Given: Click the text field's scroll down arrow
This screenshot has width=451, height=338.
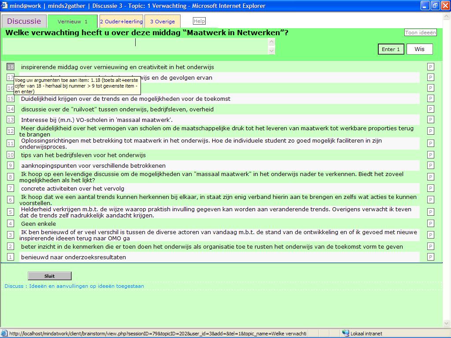Looking at the screenshot, I should click(271, 51).
